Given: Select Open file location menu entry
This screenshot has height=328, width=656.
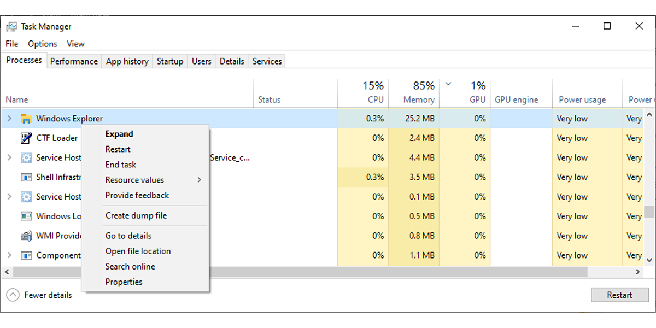Looking at the screenshot, I should click(x=138, y=251).
